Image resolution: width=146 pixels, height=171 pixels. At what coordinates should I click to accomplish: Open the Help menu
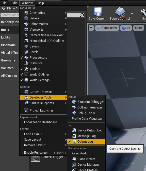click(x=41, y=3)
